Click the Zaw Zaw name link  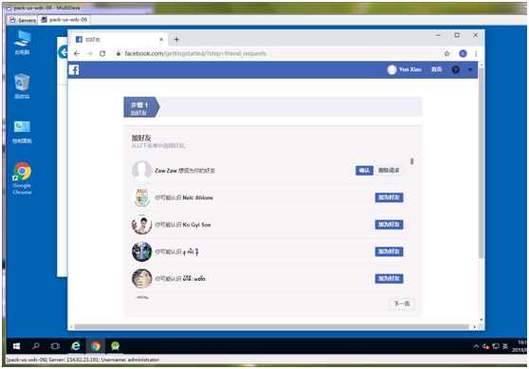click(x=166, y=171)
